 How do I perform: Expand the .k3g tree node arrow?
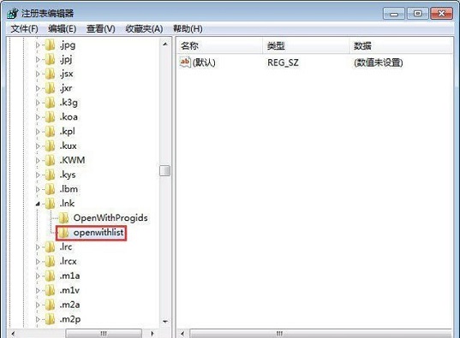[38, 103]
